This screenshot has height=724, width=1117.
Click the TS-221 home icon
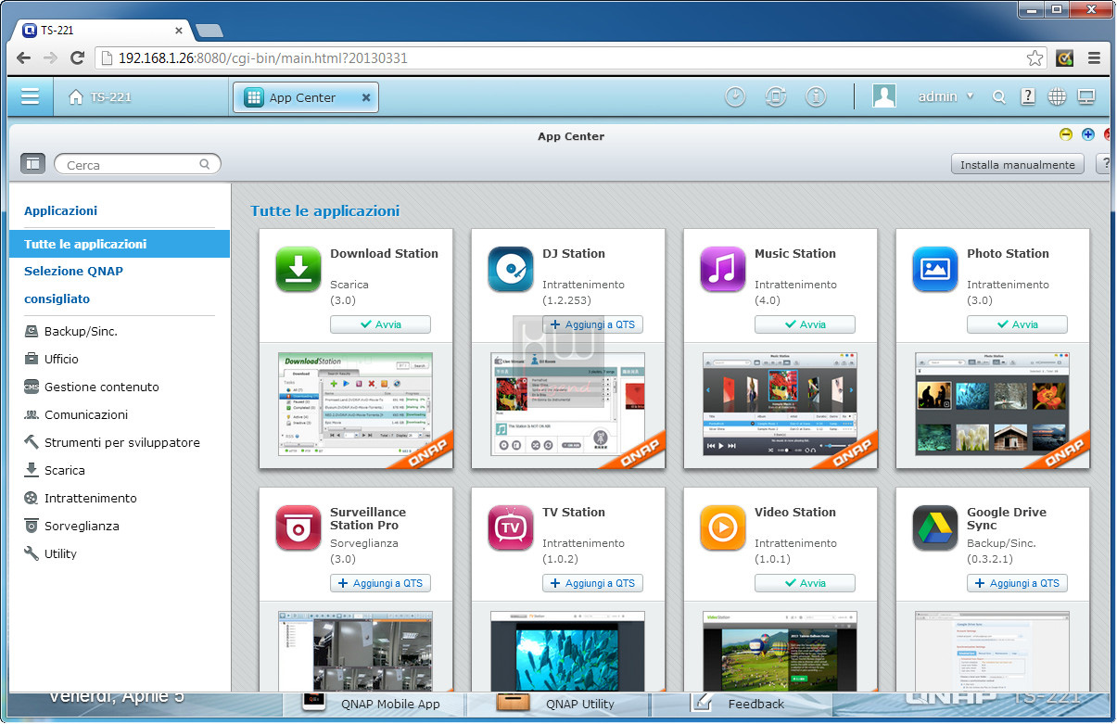click(76, 97)
